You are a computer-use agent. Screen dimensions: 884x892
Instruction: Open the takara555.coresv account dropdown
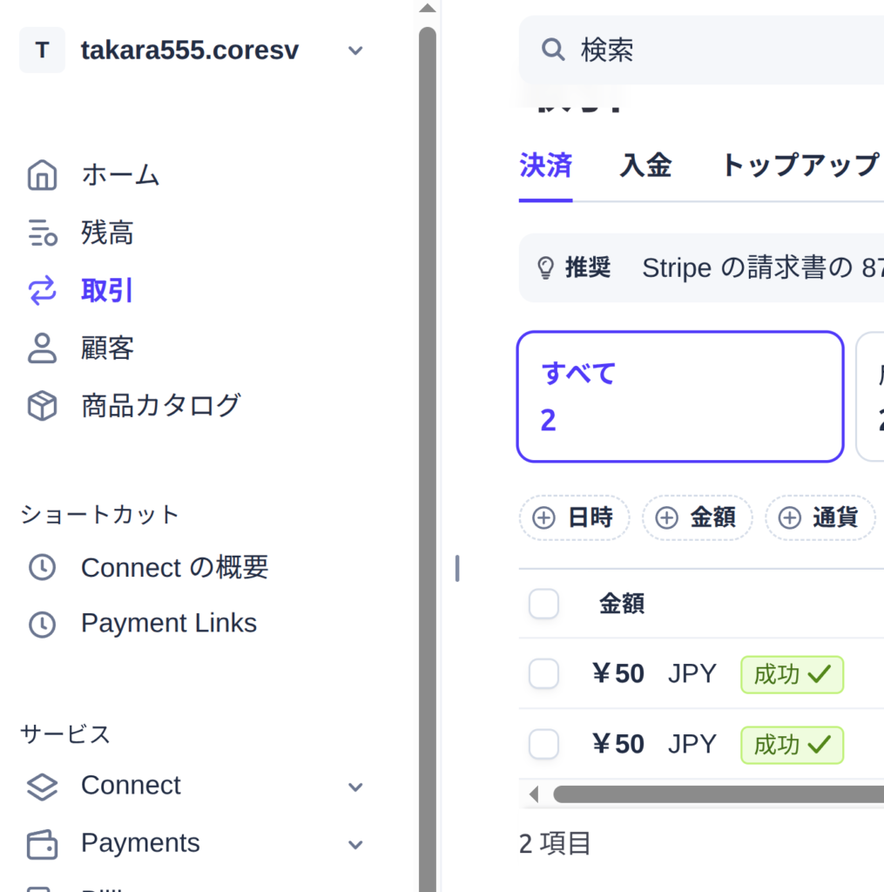354,51
